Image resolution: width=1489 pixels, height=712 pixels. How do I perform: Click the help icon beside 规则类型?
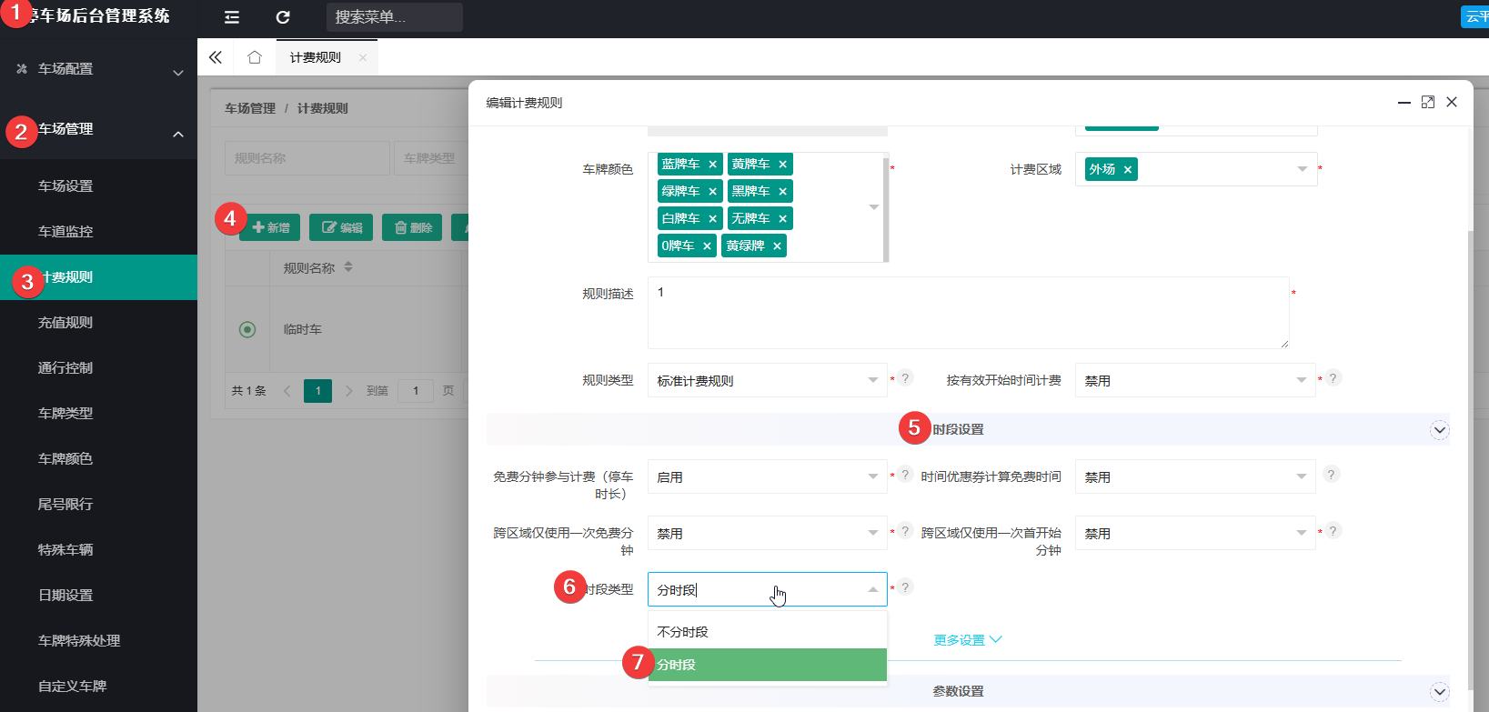(x=905, y=378)
